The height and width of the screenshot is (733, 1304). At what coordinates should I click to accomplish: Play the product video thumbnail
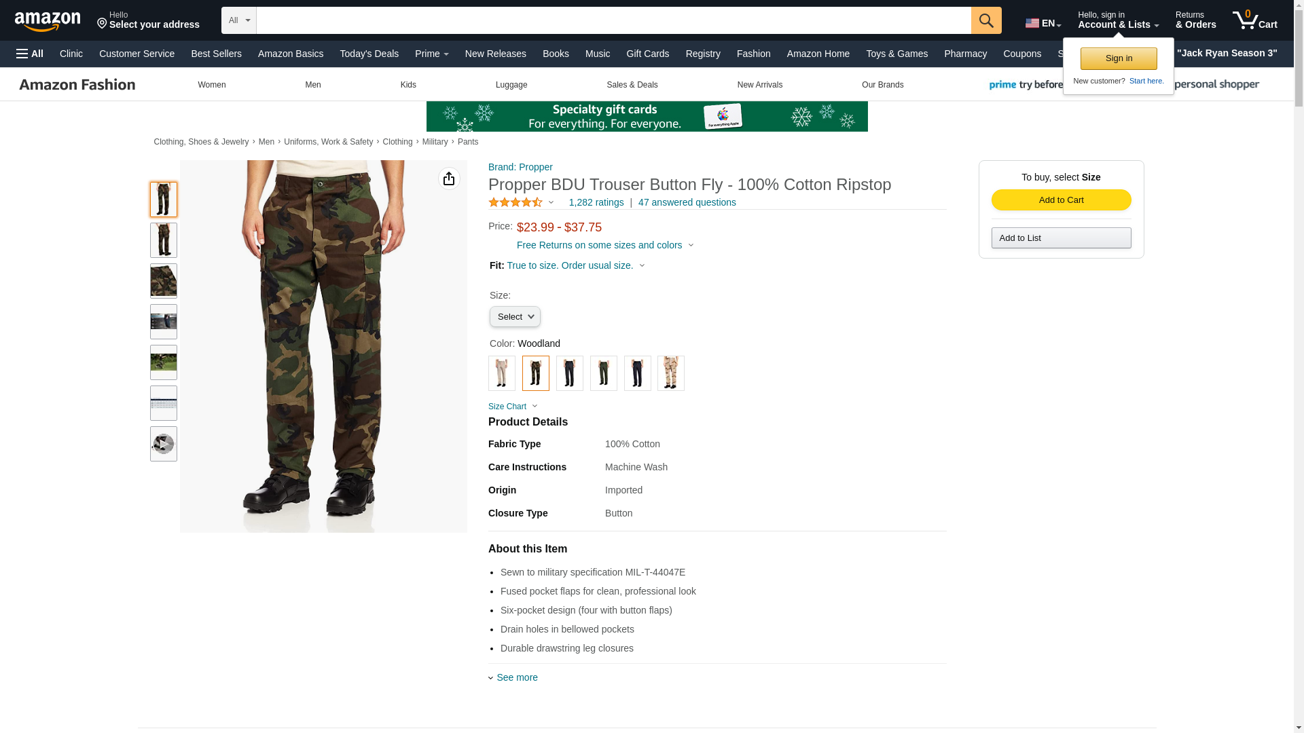tap(163, 444)
